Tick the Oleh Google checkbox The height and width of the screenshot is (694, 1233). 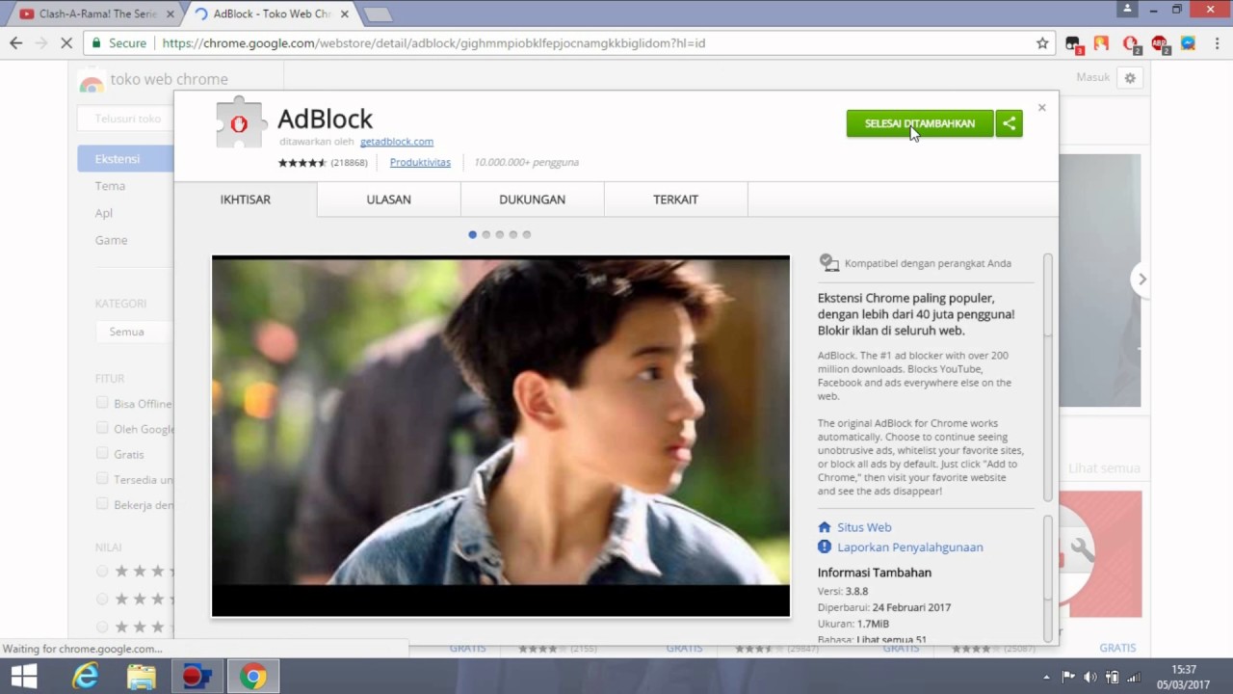102,428
